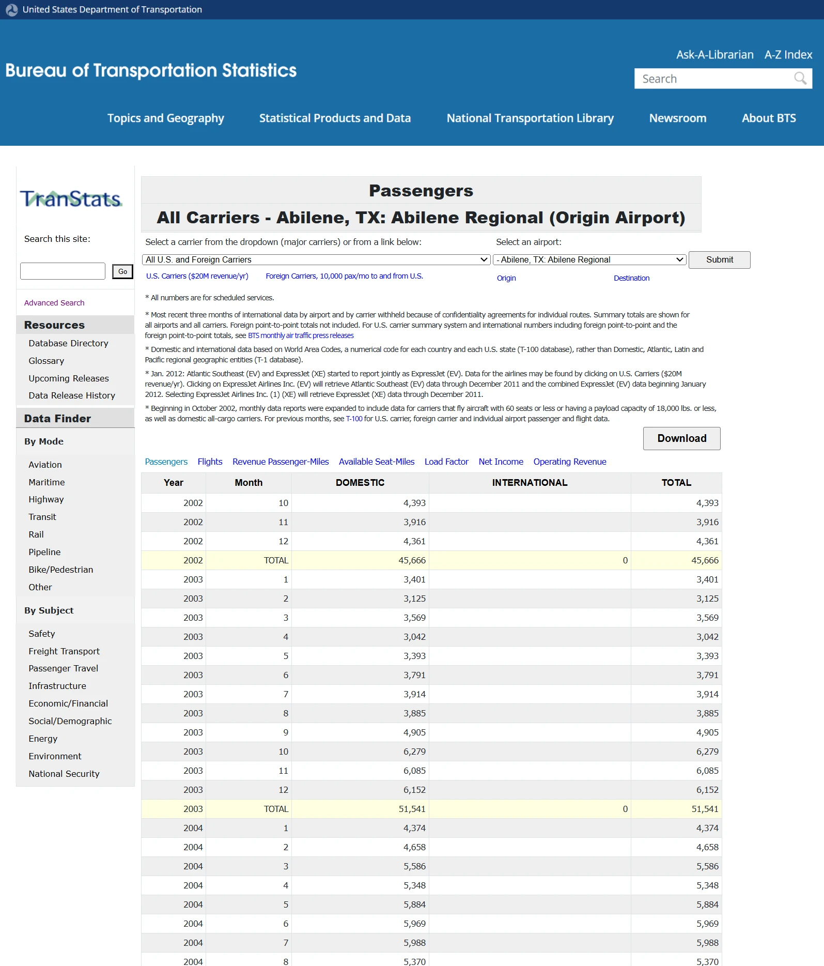Select Environment under By Subject

click(55, 756)
